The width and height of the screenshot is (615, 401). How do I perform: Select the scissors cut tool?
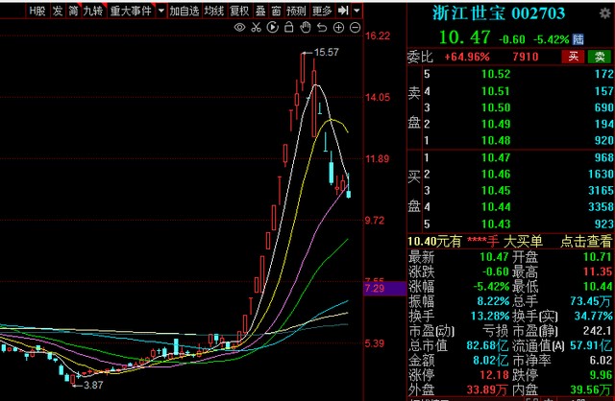click(254, 28)
